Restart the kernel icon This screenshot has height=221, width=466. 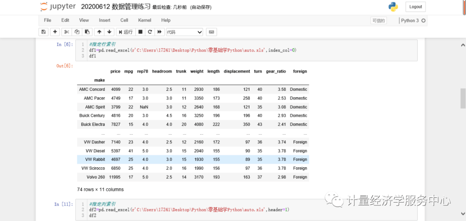click(x=150, y=32)
